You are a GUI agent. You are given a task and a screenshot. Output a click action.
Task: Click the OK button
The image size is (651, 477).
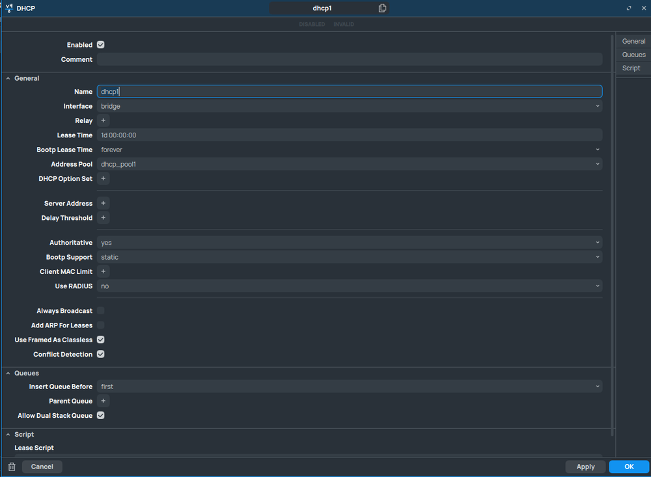[628, 467]
